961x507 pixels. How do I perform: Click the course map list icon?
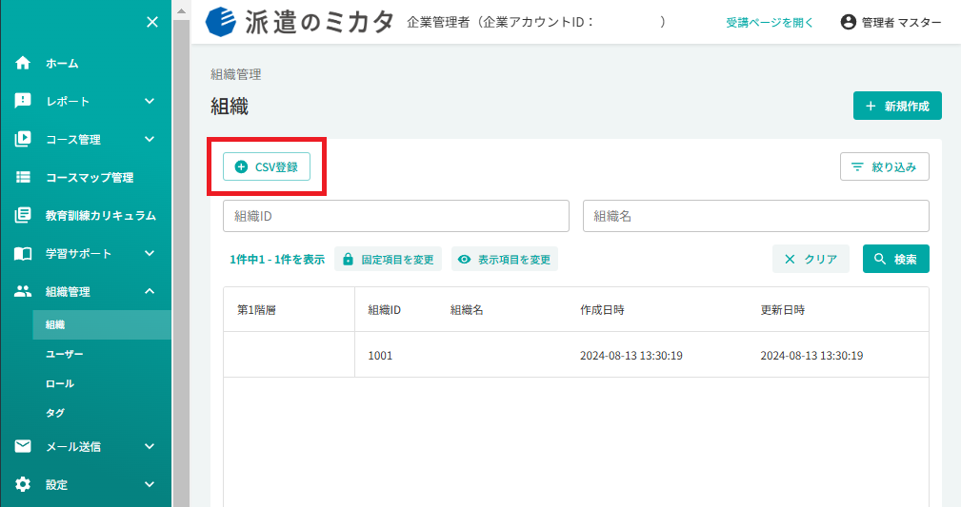coord(23,177)
